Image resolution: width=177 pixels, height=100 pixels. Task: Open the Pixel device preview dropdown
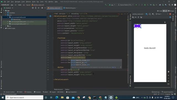(158, 14)
